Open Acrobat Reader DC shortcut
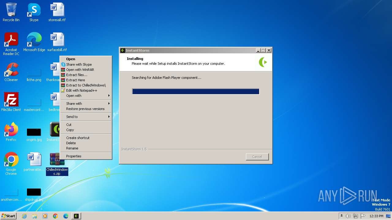This screenshot has height=220, width=392. 11,44
